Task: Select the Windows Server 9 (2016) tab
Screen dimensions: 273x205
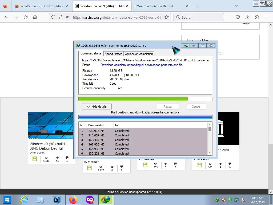Action: point(102,6)
